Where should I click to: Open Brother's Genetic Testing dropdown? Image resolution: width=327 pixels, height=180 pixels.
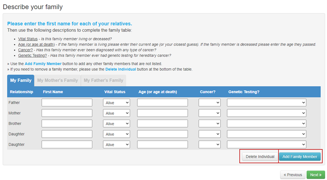pos(267,124)
